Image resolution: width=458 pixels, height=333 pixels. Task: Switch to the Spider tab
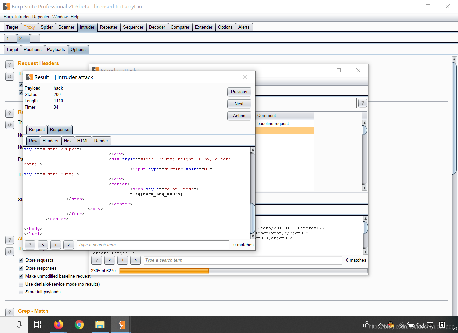click(47, 27)
